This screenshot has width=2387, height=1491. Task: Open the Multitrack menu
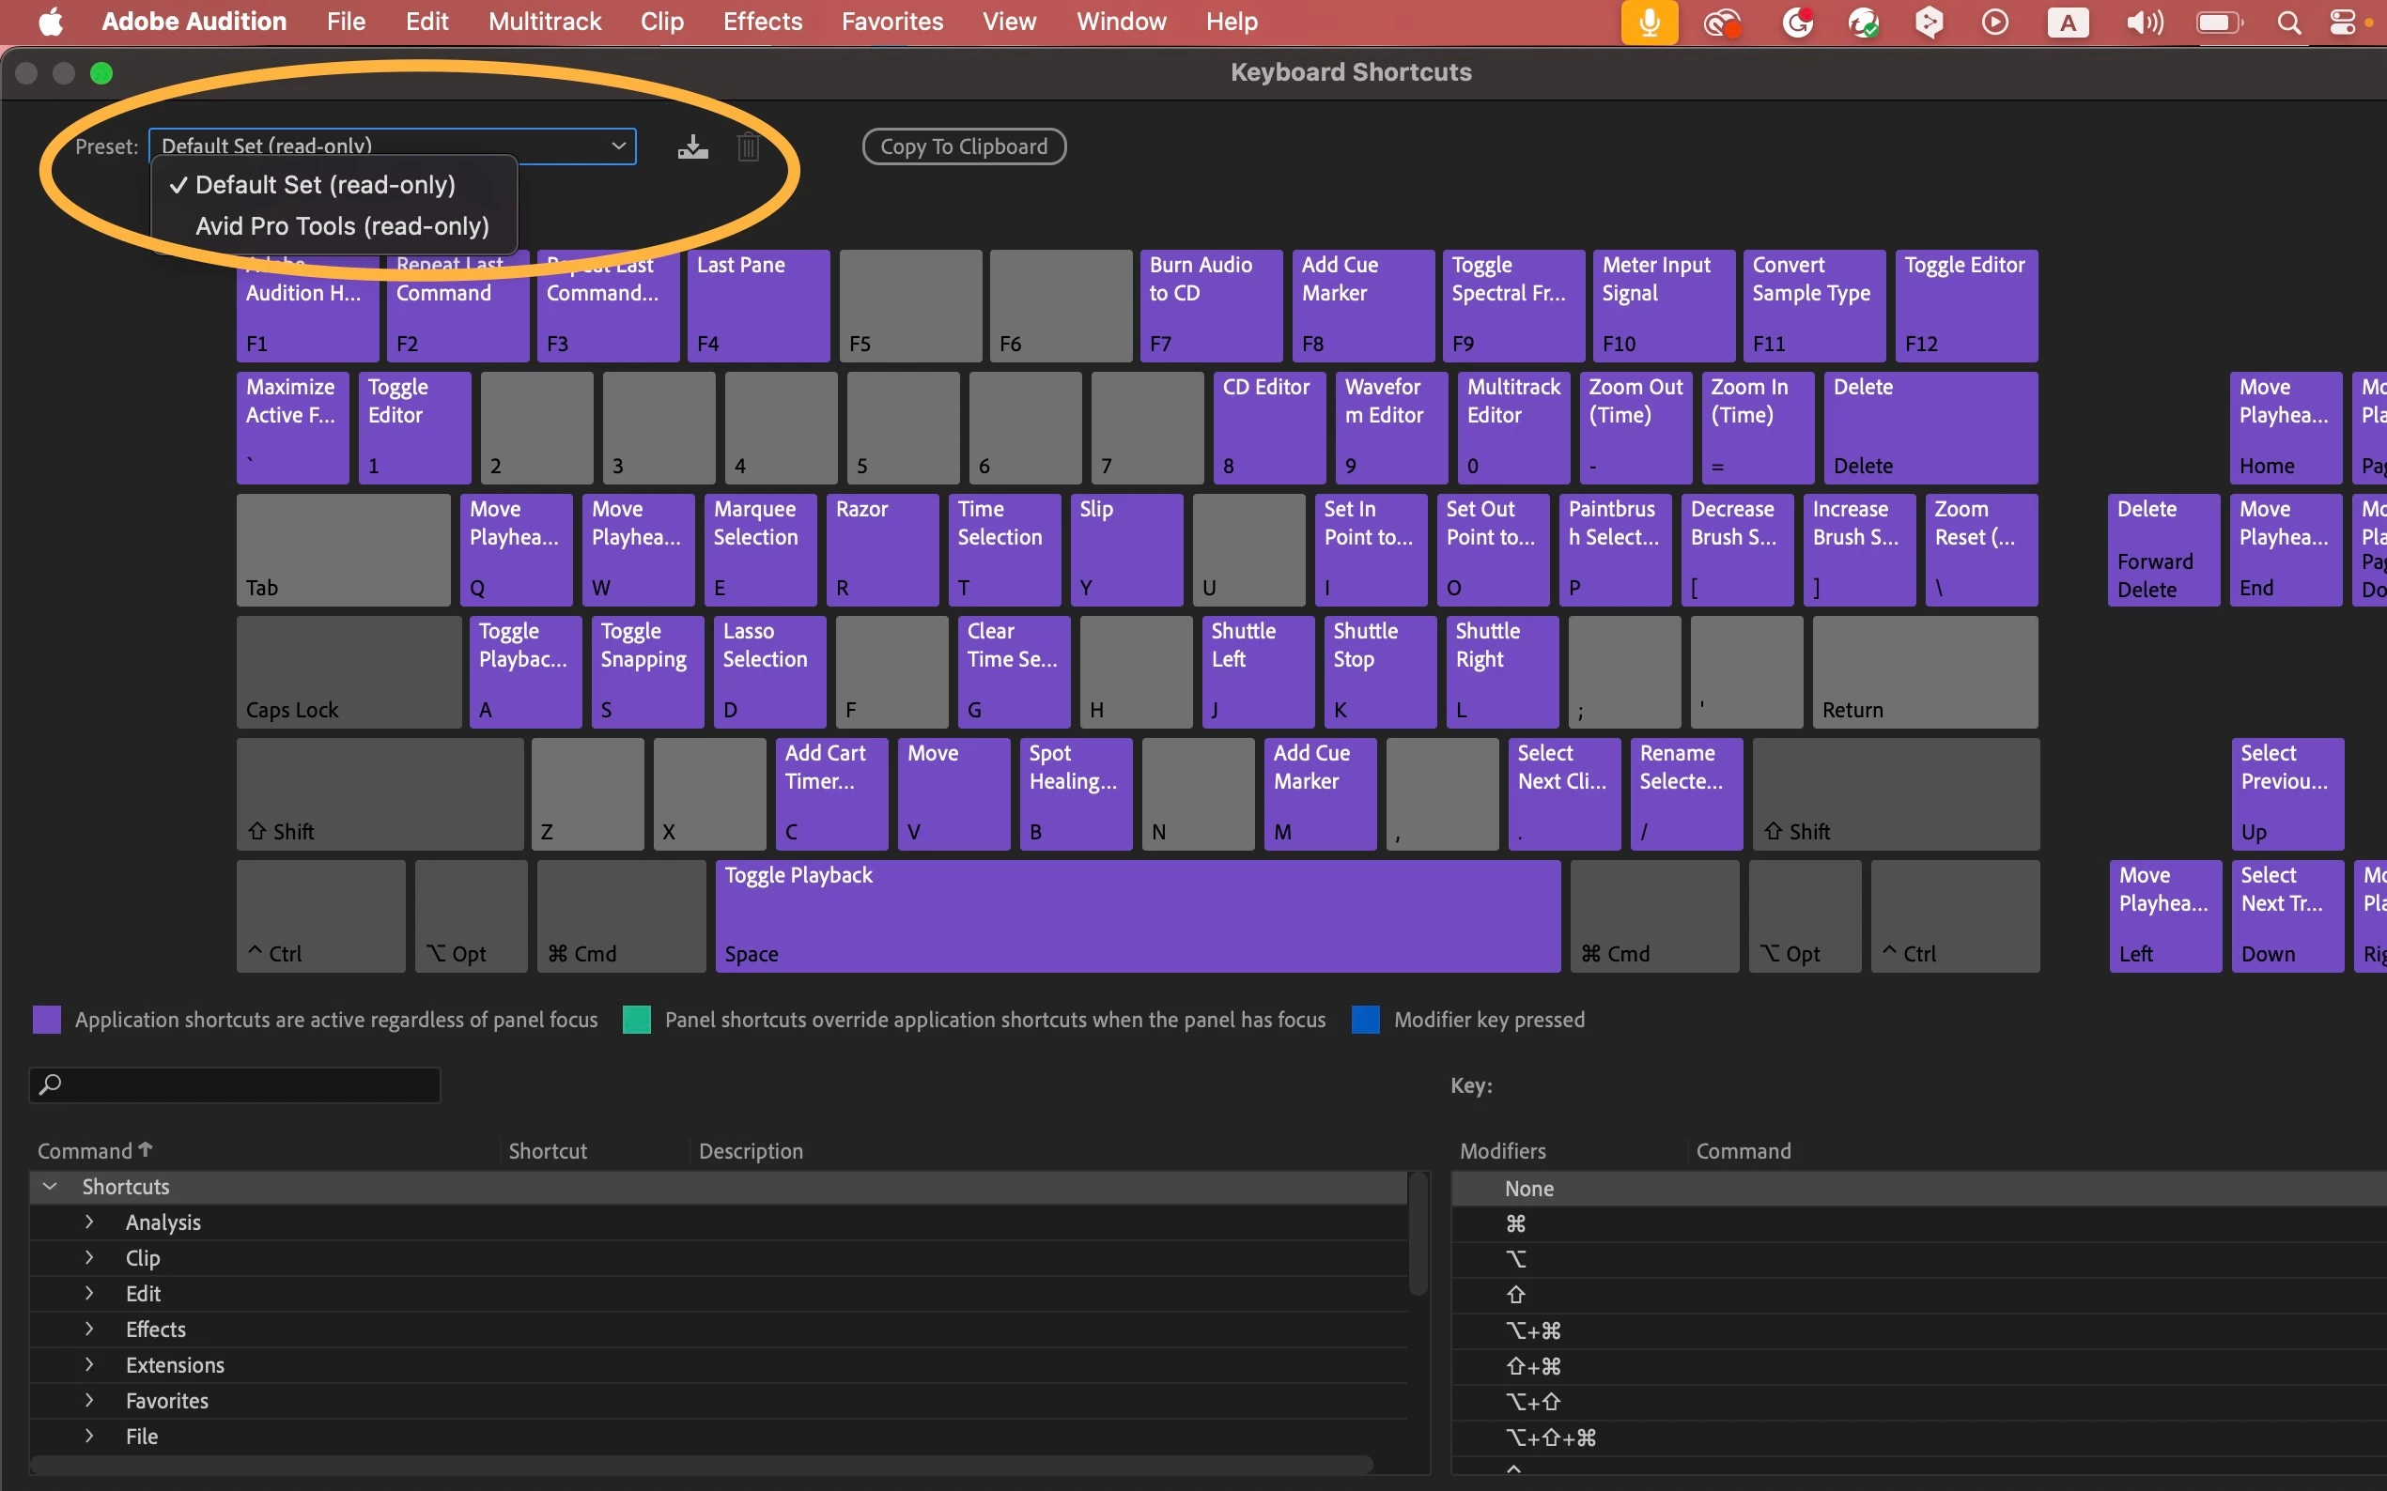[545, 22]
